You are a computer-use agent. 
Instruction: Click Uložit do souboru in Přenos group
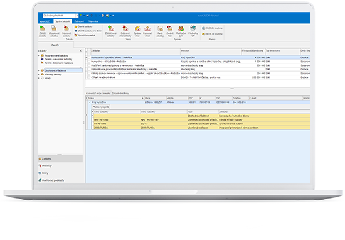(212, 28)
